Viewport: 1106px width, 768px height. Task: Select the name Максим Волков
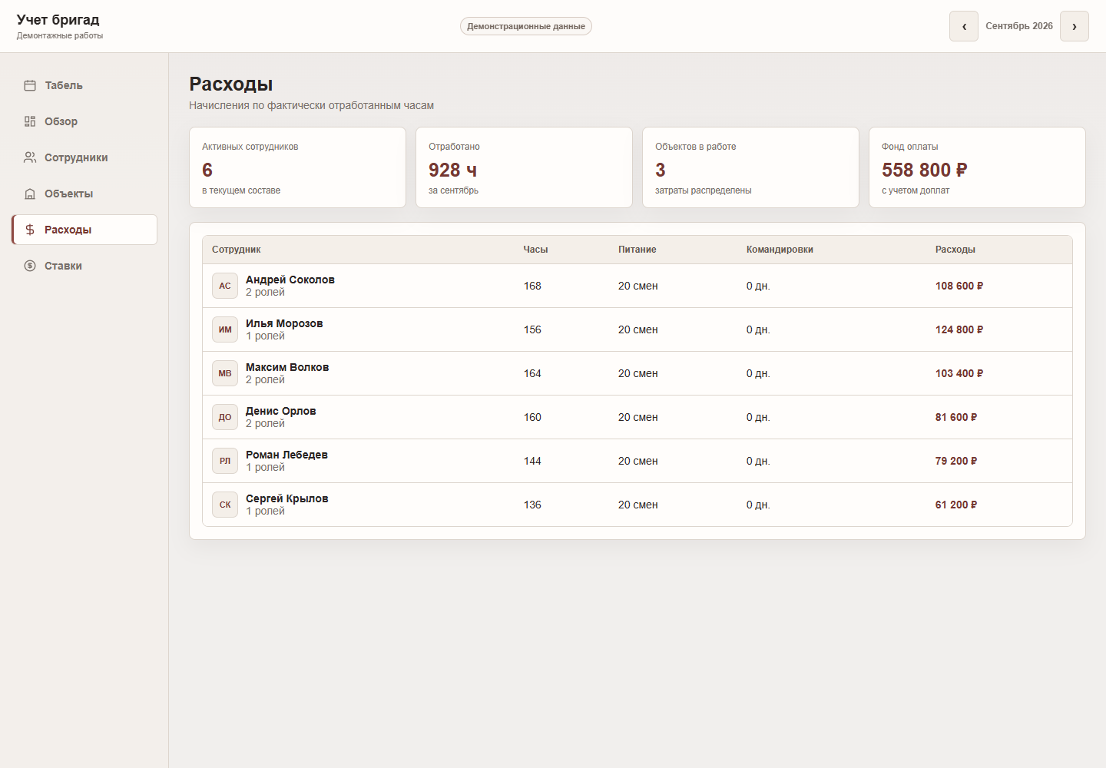[287, 367]
